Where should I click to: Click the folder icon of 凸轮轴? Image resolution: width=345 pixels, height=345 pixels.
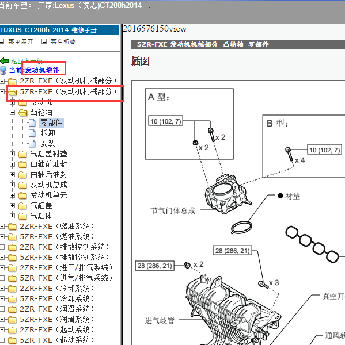tap(22, 113)
